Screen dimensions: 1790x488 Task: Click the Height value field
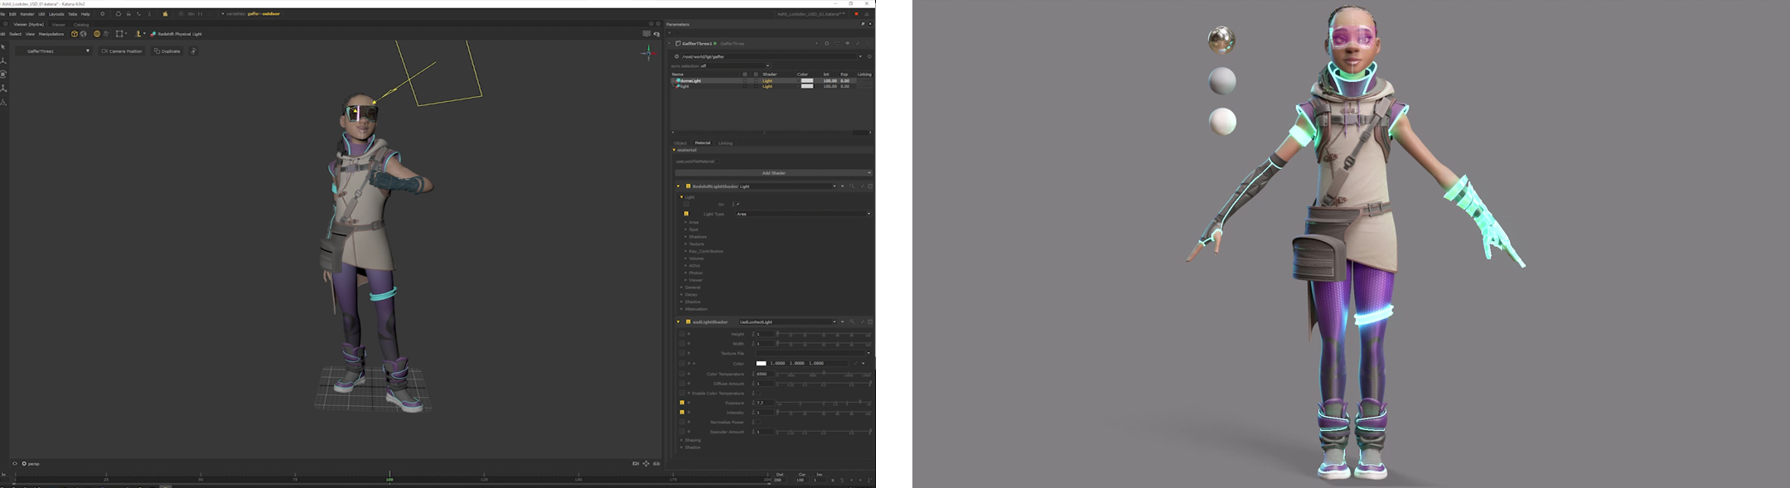[x=765, y=334]
